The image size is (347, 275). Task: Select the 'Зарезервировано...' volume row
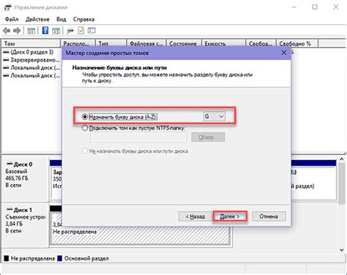click(x=31, y=60)
